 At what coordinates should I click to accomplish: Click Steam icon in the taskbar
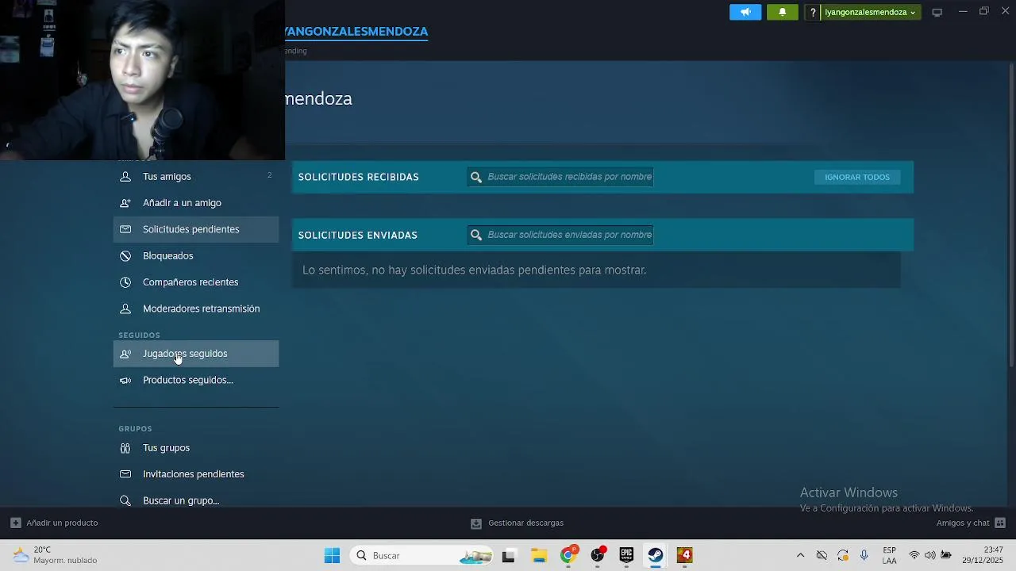656,555
